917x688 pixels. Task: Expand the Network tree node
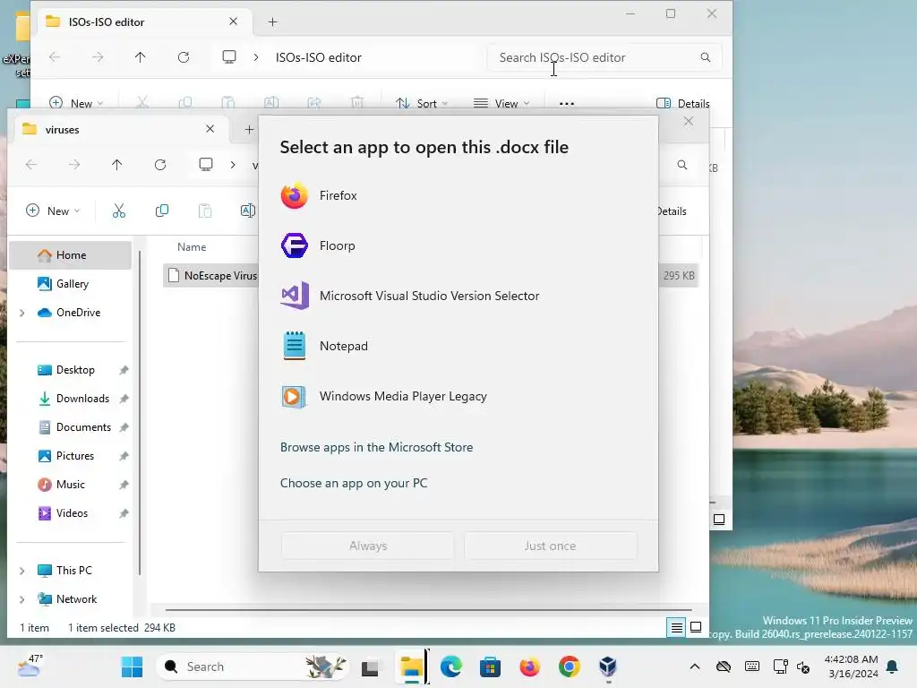click(22, 599)
